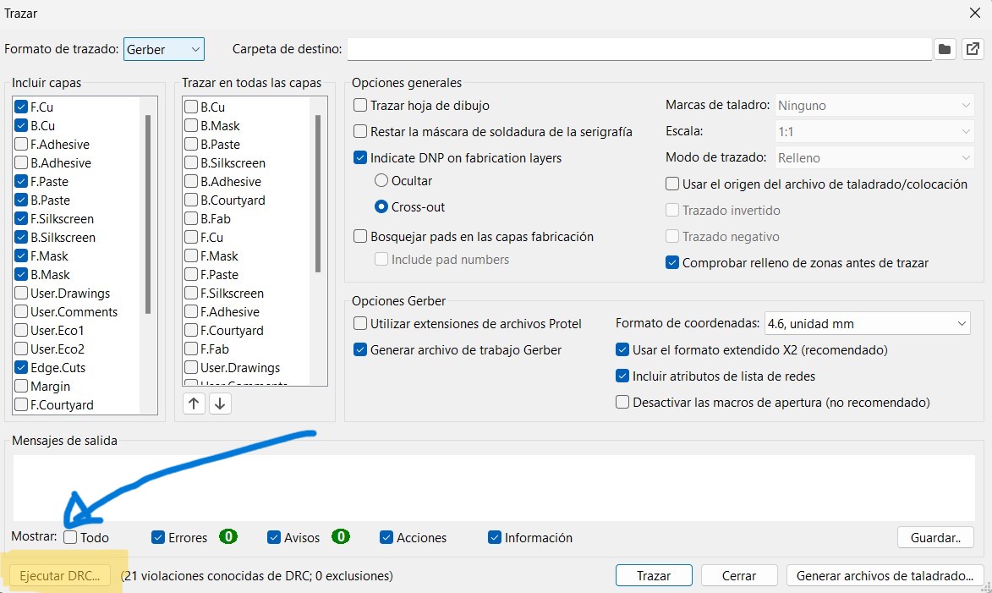Uncheck the Edge.Cuts layer
Screen dimensions: 992x593
(x=21, y=368)
